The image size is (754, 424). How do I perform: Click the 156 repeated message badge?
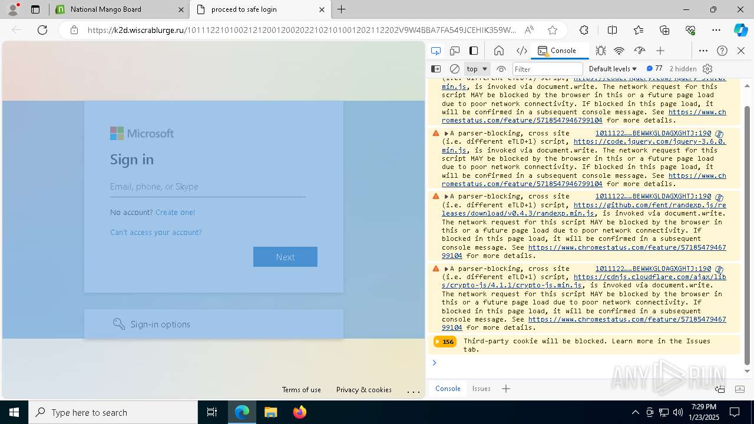pyautogui.click(x=445, y=342)
